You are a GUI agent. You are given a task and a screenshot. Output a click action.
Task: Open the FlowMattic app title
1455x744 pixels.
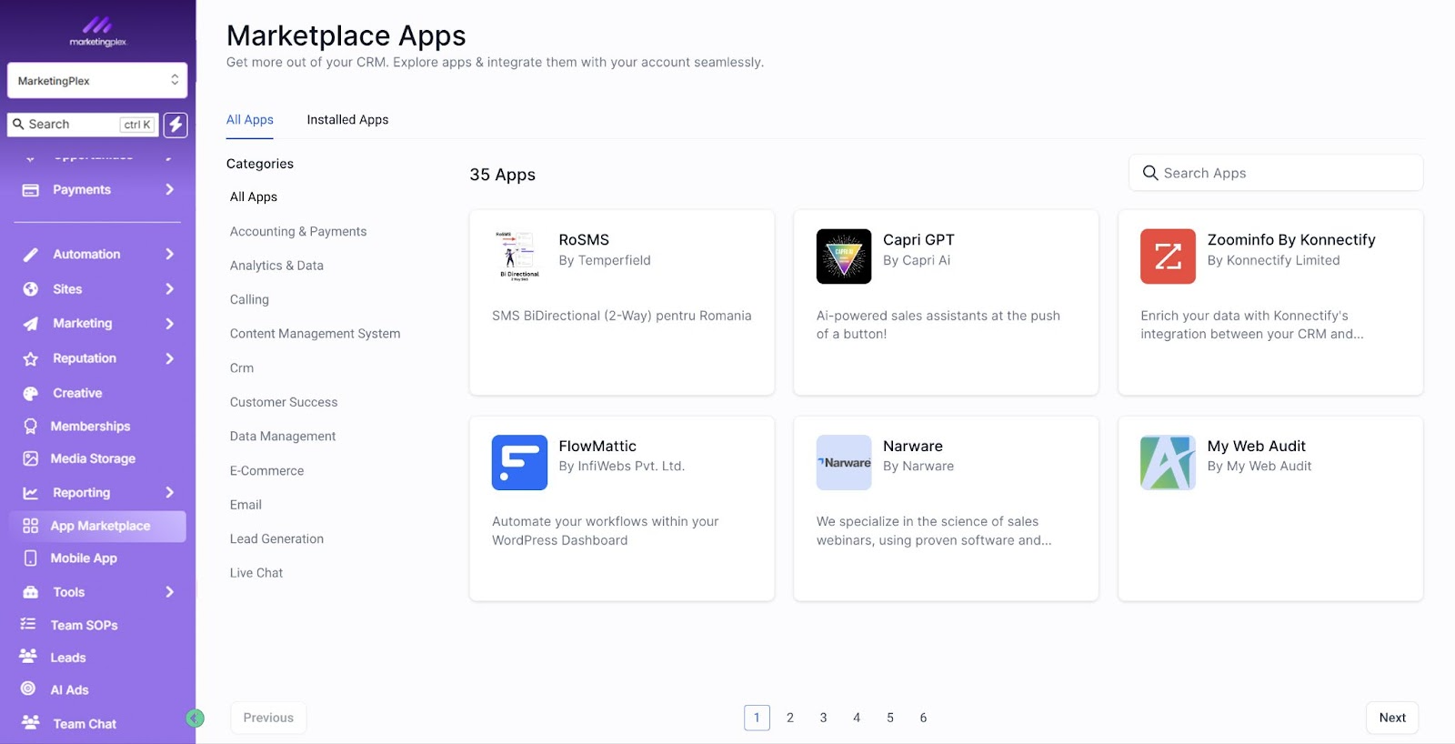tap(597, 447)
